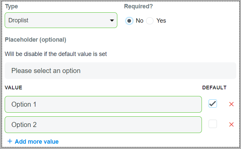The width and height of the screenshot is (241, 149).
Task: Choose Yes for Required
Action: point(150,21)
